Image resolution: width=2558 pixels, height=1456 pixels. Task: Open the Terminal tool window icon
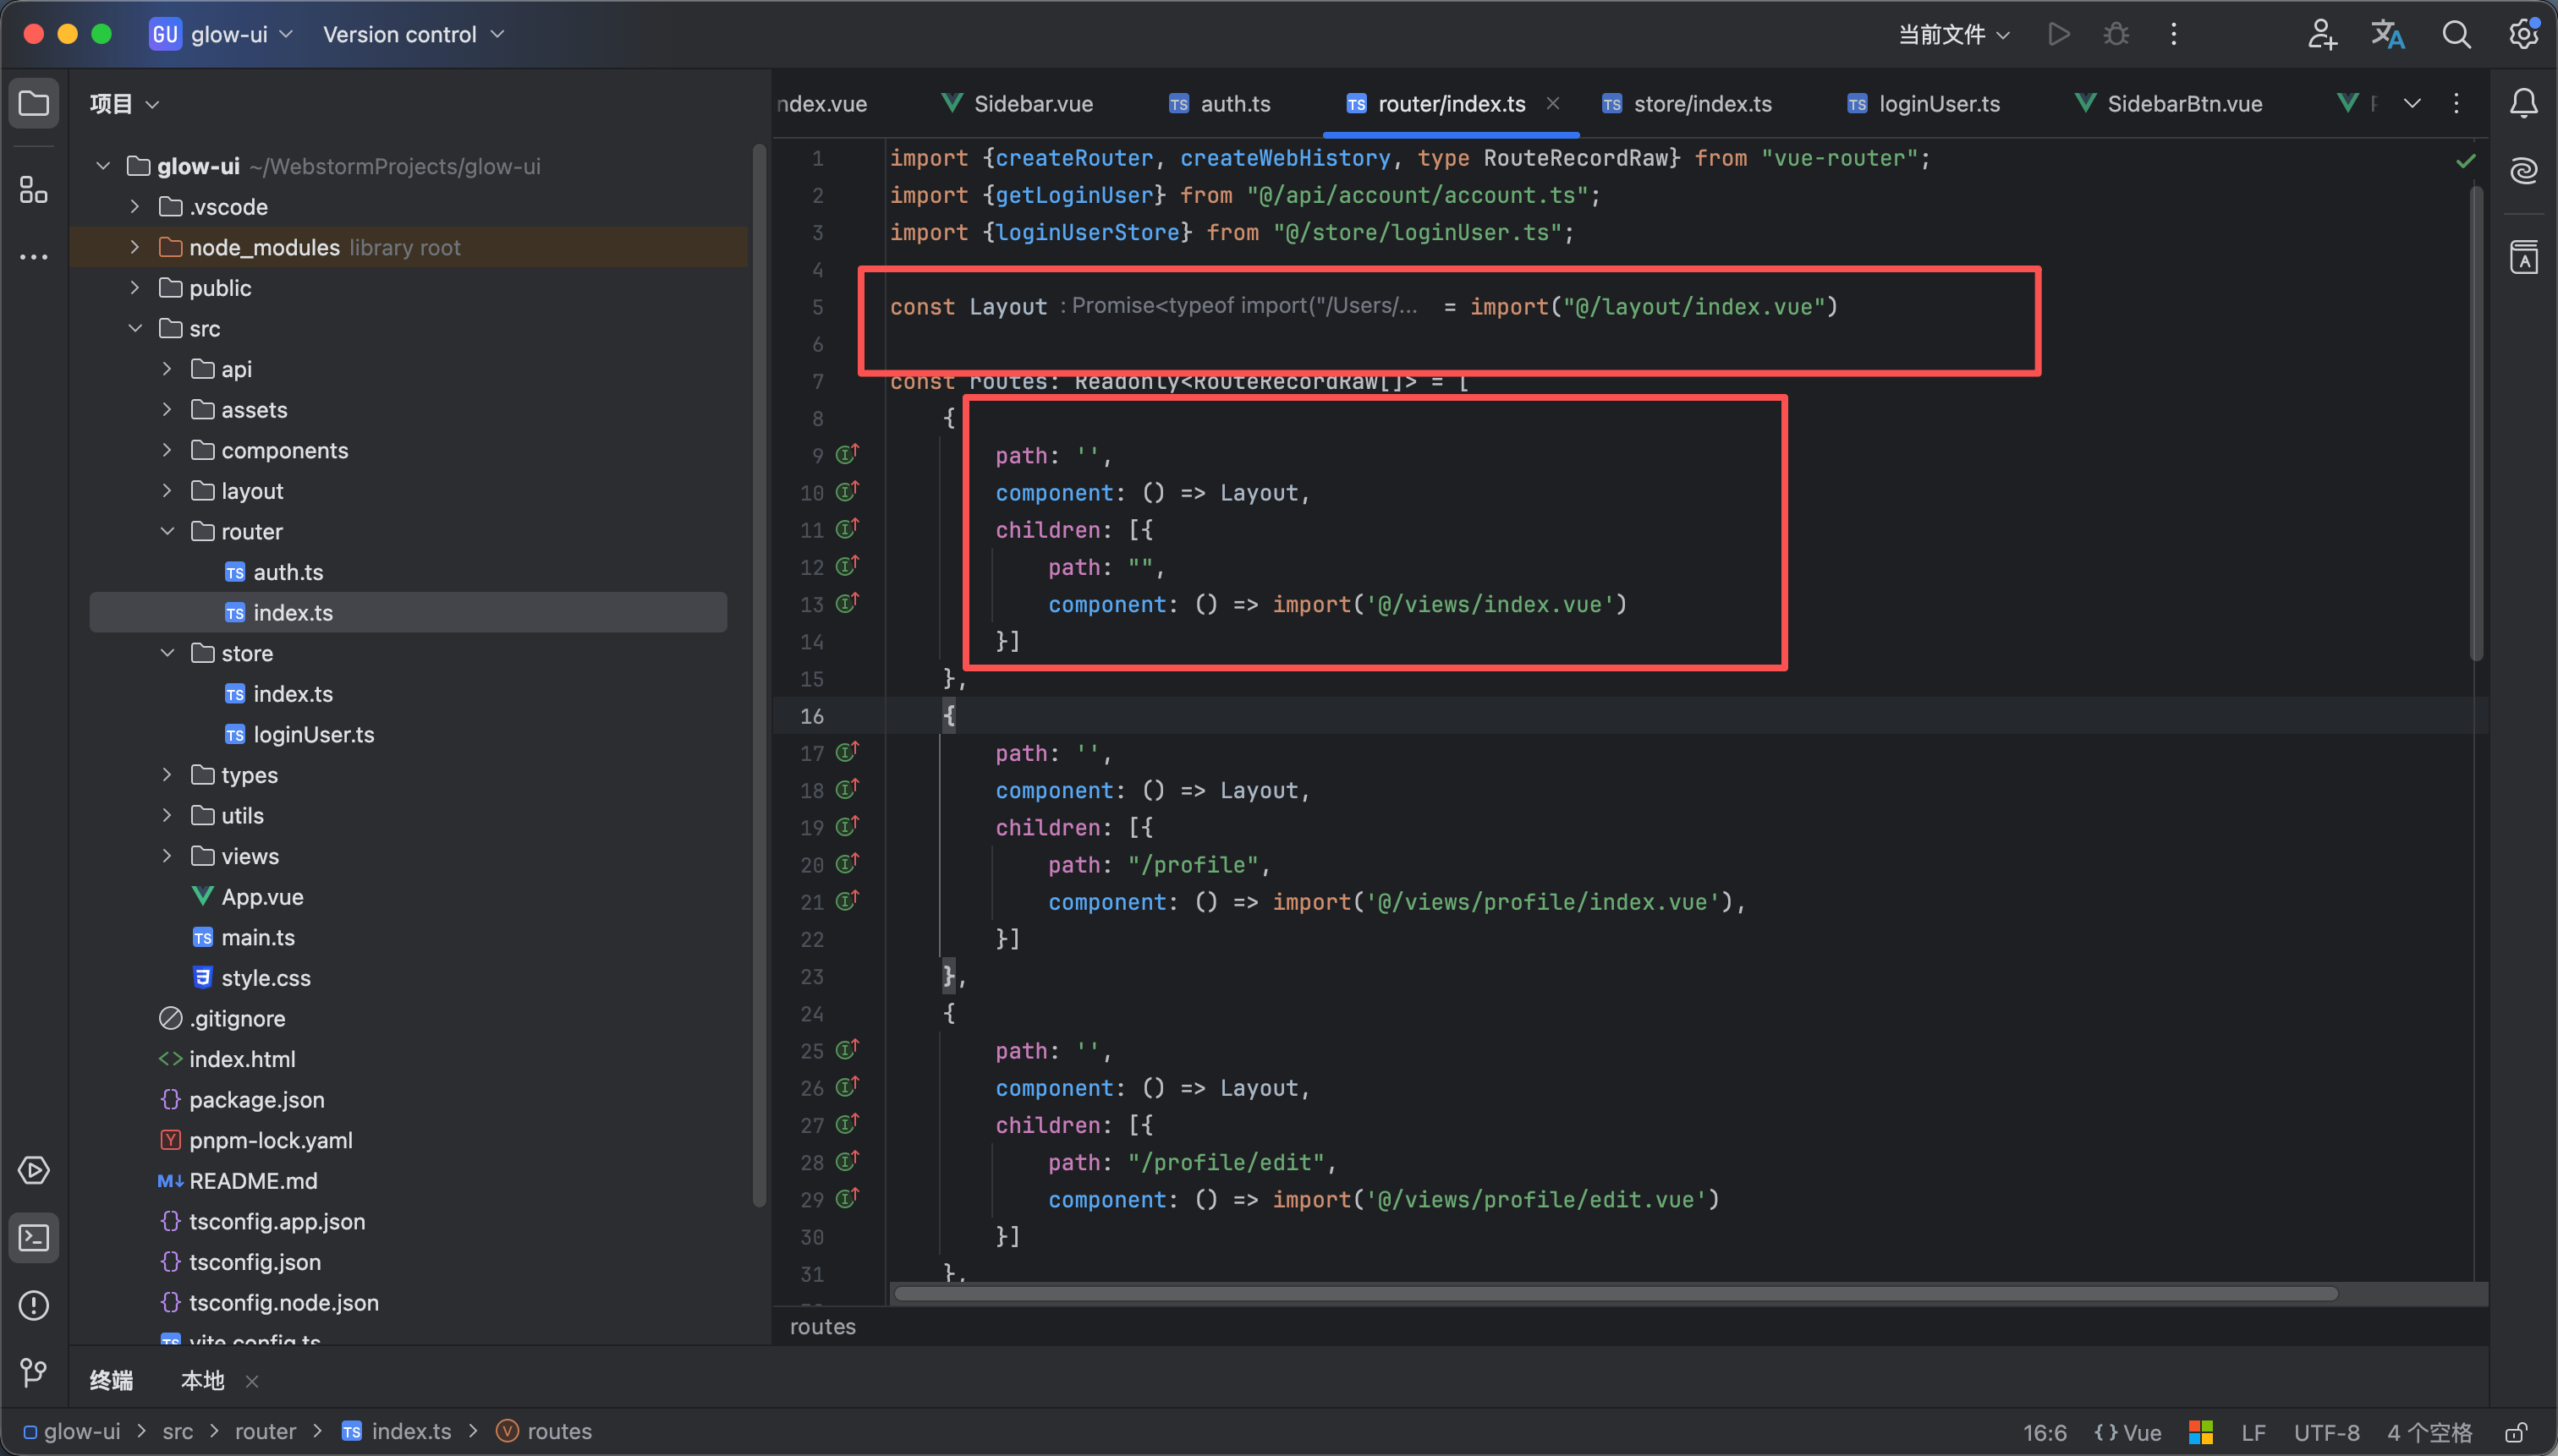[x=33, y=1238]
